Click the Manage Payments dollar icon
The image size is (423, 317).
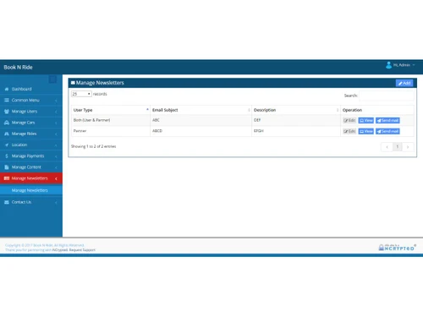7,156
